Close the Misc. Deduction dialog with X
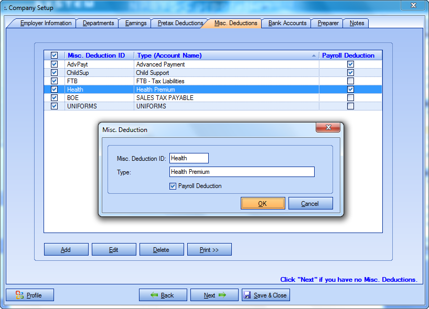The height and width of the screenshot is (309, 429). [x=328, y=128]
